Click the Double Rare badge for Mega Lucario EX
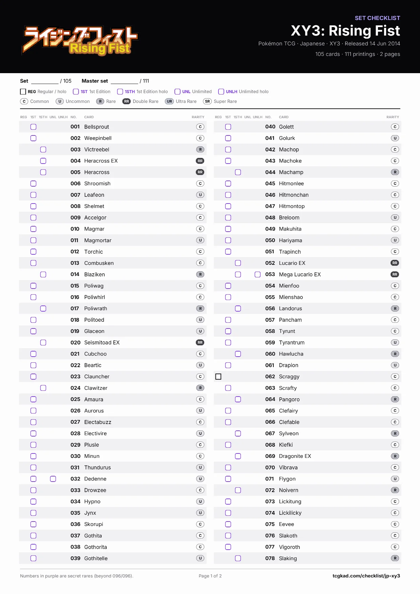Screen dimensions: 420x594 coord(395,274)
